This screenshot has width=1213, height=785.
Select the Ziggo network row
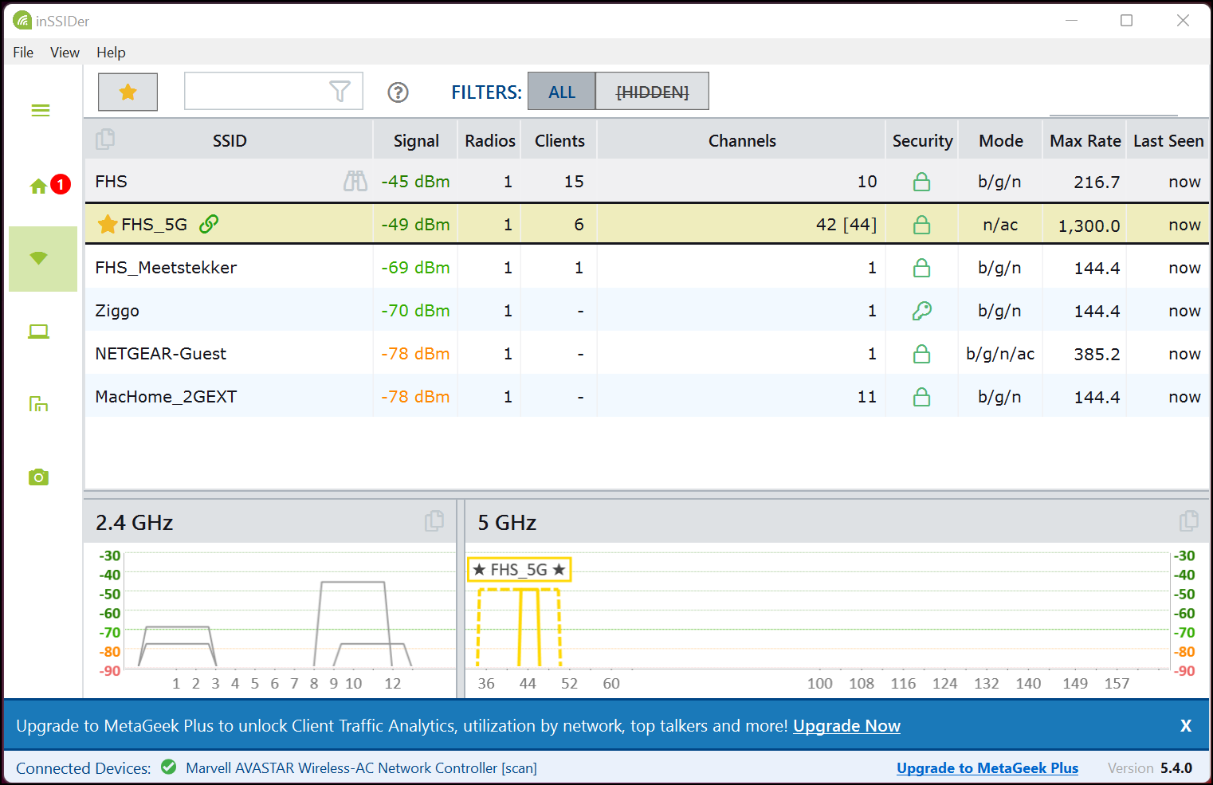click(647, 311)
